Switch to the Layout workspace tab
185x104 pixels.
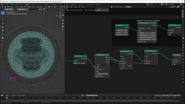(x=27, y=5)
